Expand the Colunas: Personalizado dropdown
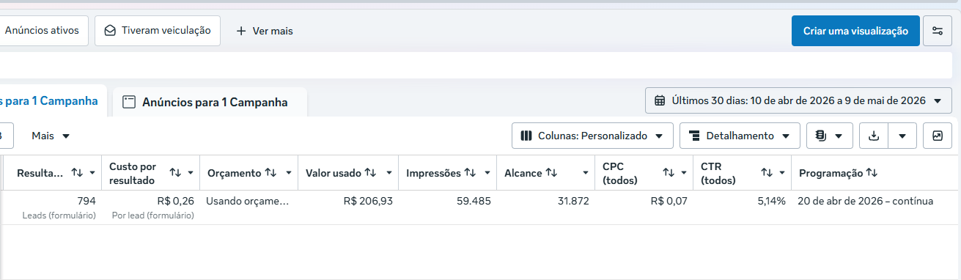Screen dimensions: 961x280 (592, 136)
